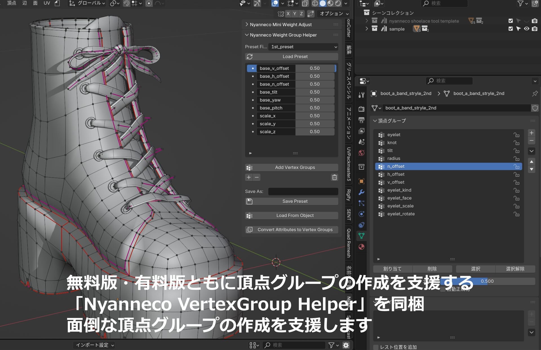Screen dimensions: 541x350
Task: Click the refresh icon next to Load Preset
Action: point(250,57)
